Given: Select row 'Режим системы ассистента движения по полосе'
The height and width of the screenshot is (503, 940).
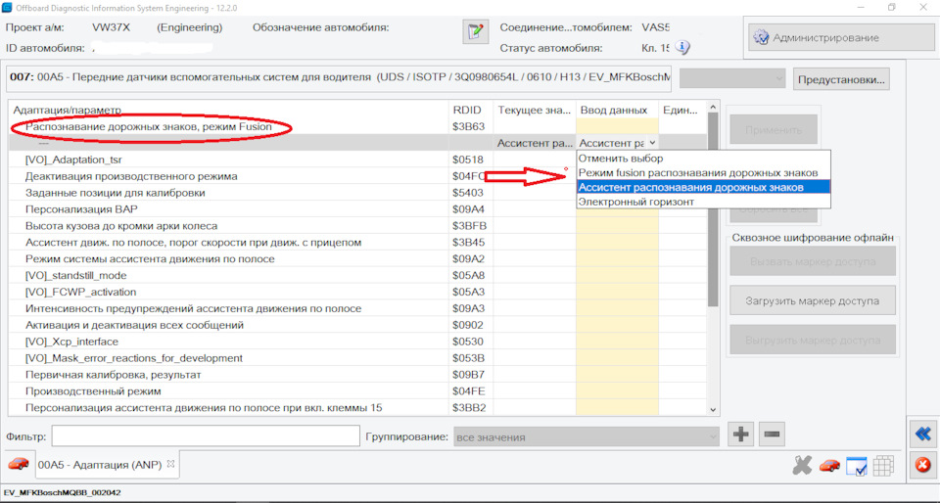Looking at the screenshot, I should pyautogui.click(x=357, y=259).
